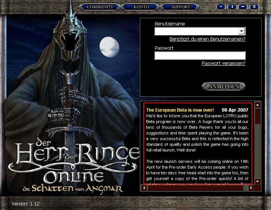Screen dimensions: 271x210
Task: Click the 'Passwort' label
Action: point(164,48)
